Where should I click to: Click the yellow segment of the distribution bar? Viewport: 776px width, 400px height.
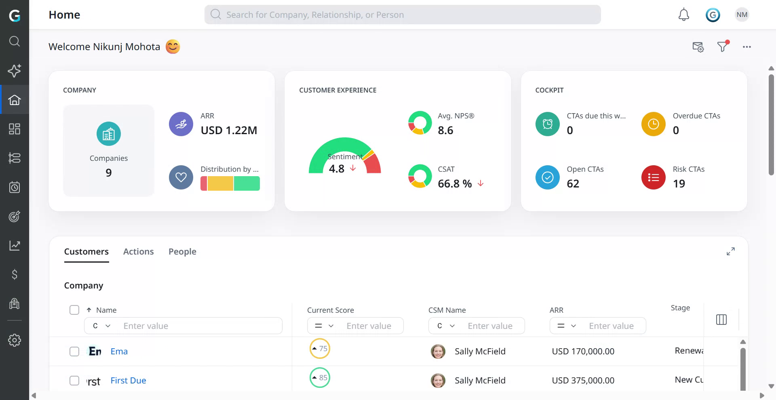pos(220,183)
